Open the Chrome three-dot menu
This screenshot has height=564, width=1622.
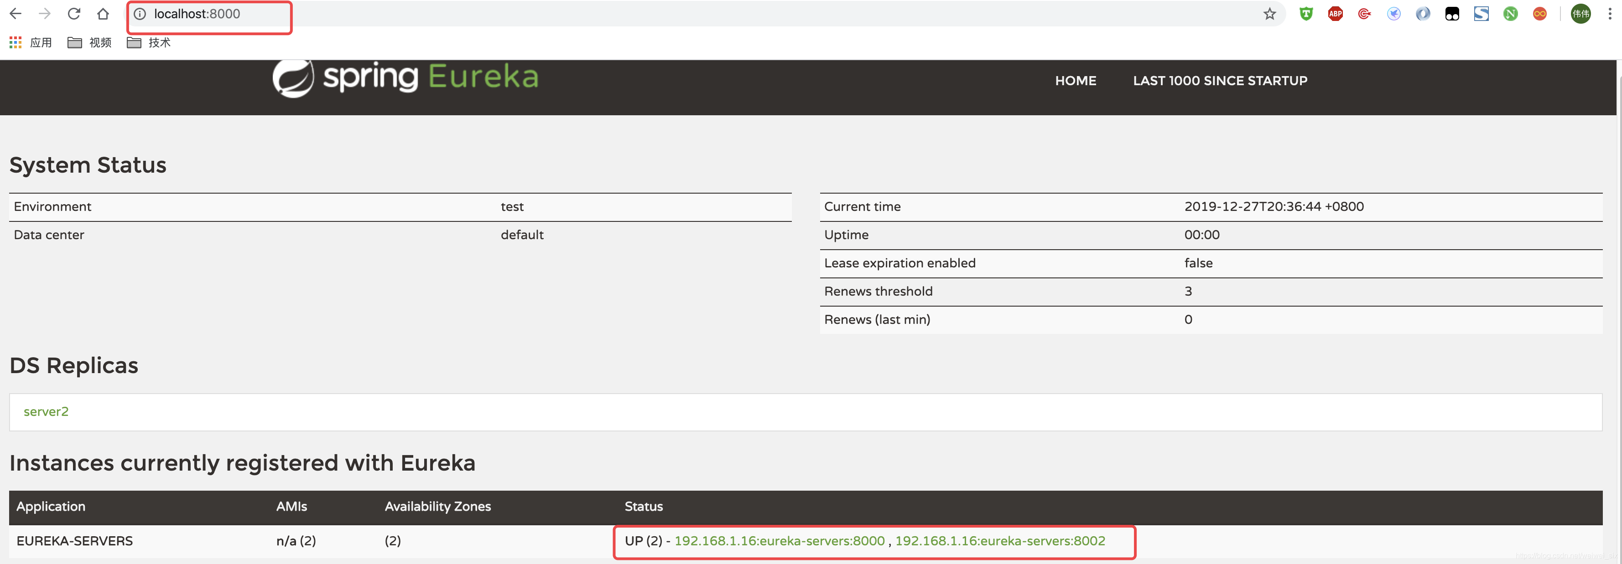point(1609,14)
